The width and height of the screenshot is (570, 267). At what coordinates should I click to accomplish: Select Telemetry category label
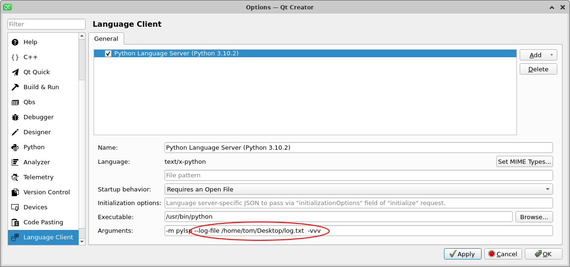39,177
